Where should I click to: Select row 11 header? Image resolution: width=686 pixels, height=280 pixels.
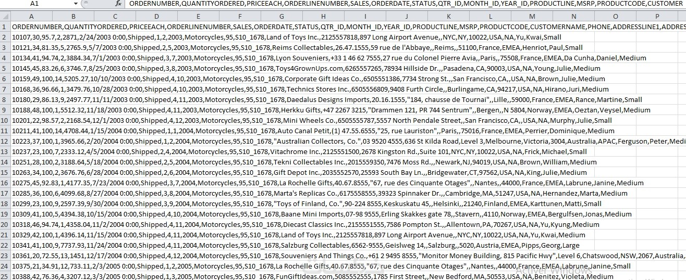coord(5,131)
